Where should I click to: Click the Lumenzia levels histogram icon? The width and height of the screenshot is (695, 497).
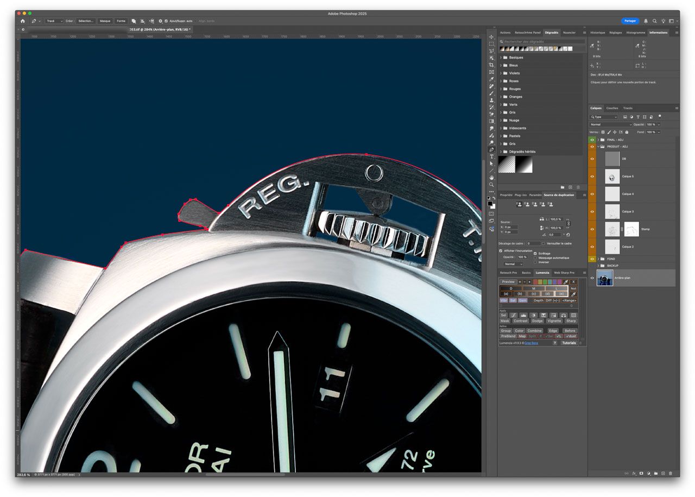pos(523,315)
